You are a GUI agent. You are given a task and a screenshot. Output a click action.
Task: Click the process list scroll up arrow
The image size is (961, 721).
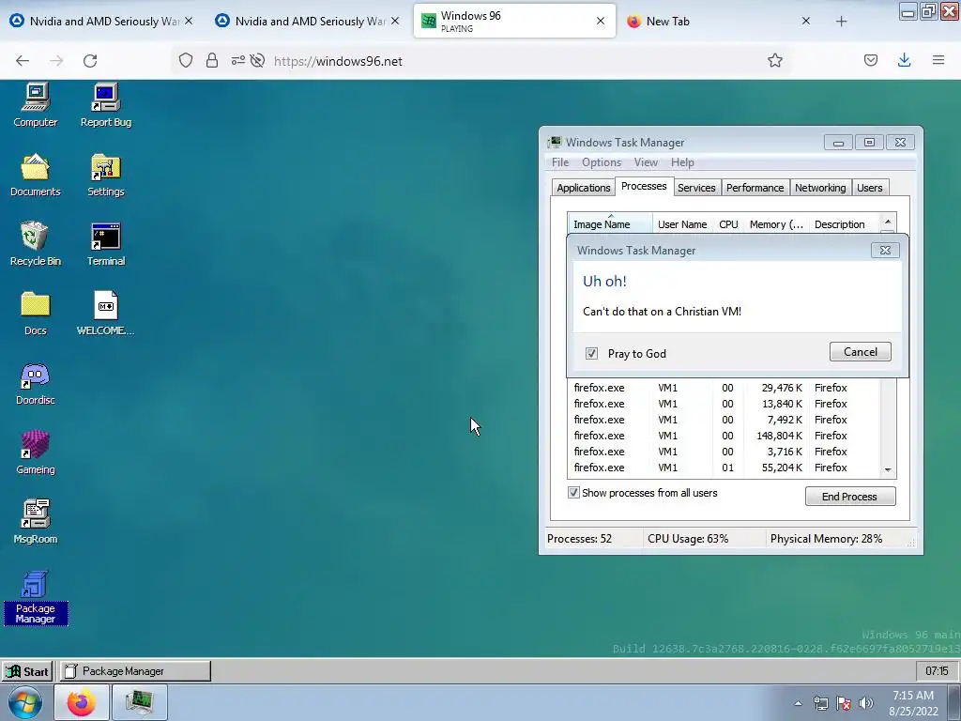coord(888,222)
